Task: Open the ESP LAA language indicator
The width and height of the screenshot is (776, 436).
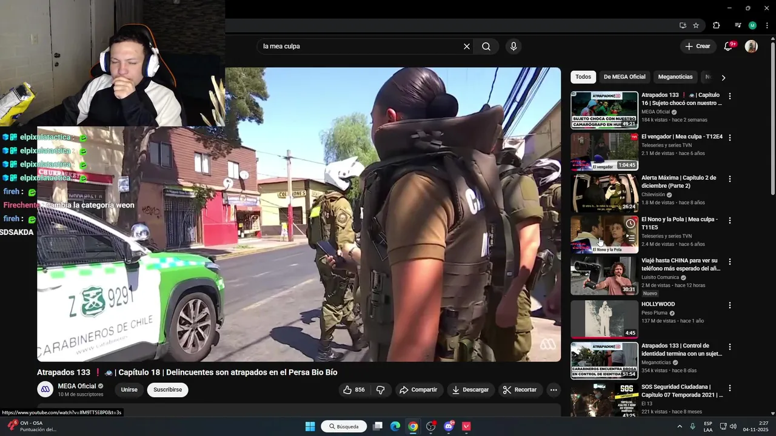Action: pyautogui.click(x=708, y=426)
